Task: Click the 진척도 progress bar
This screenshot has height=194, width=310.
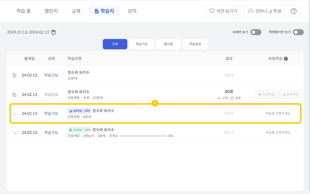Action: pyautogui.click(x=143, y=136)
